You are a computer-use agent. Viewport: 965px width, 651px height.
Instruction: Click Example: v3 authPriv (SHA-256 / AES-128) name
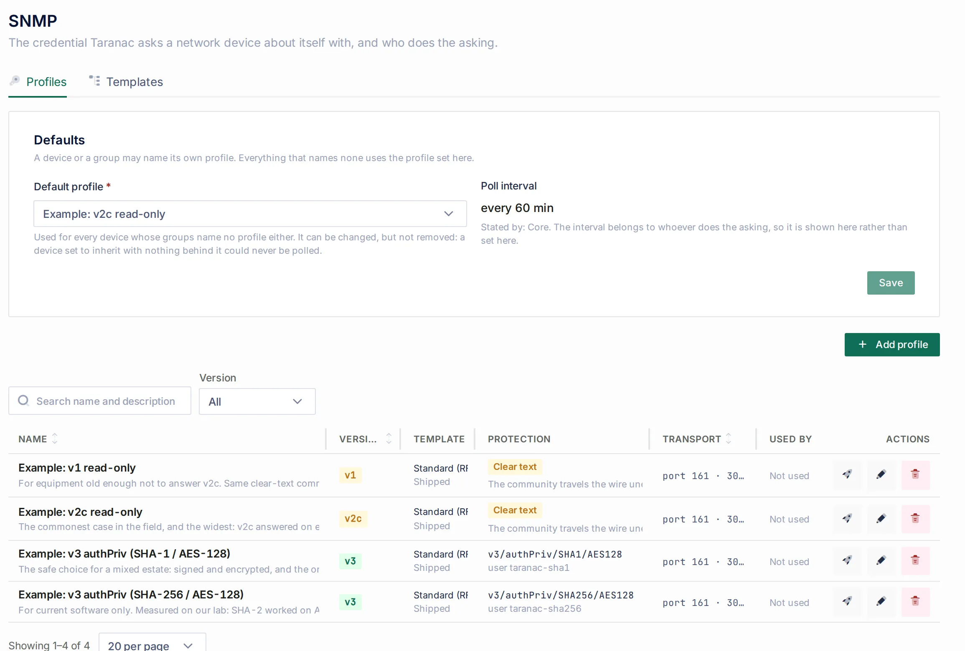tap(131, 595)
